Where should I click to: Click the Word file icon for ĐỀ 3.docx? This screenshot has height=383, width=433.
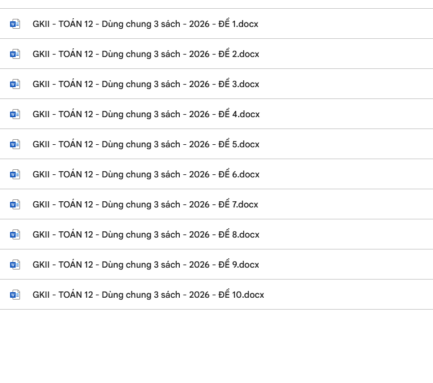15,84
